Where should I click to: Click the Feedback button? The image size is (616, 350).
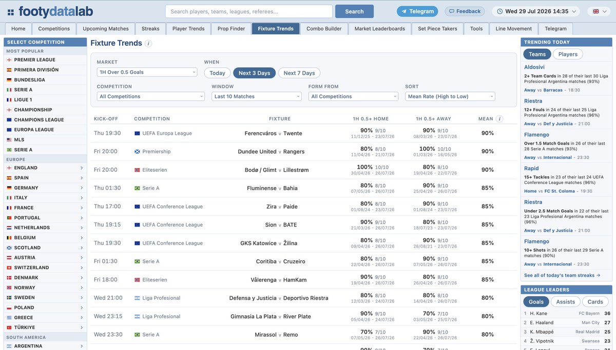click(464, 11)
